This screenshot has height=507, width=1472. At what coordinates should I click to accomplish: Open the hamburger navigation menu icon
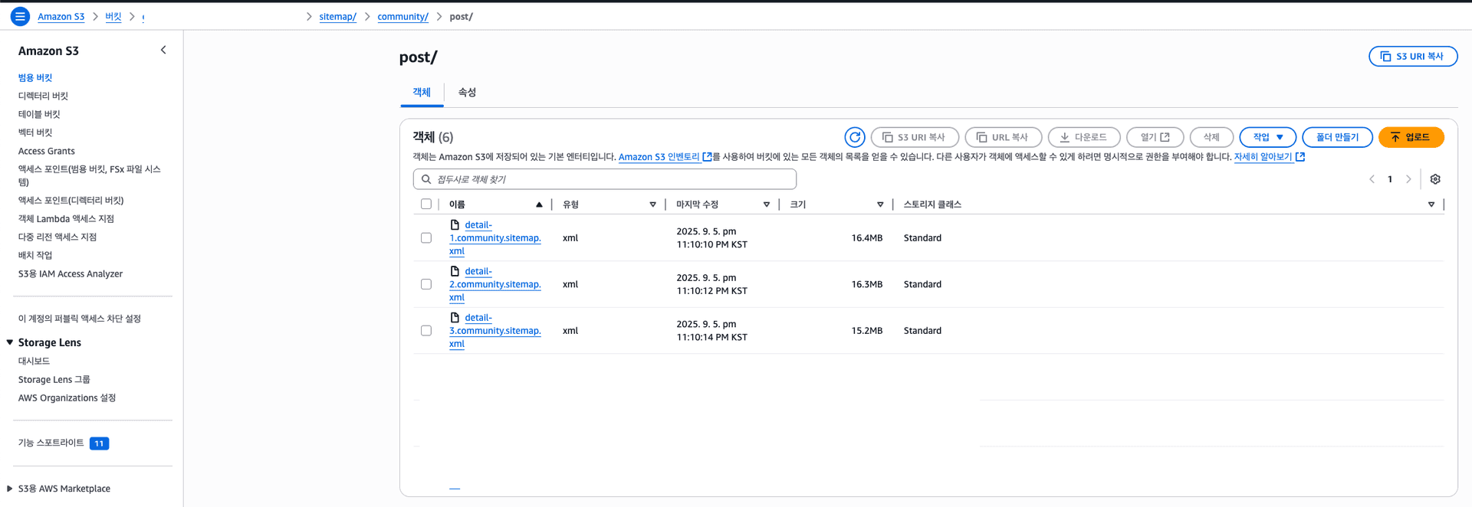(x=20, y=16)
